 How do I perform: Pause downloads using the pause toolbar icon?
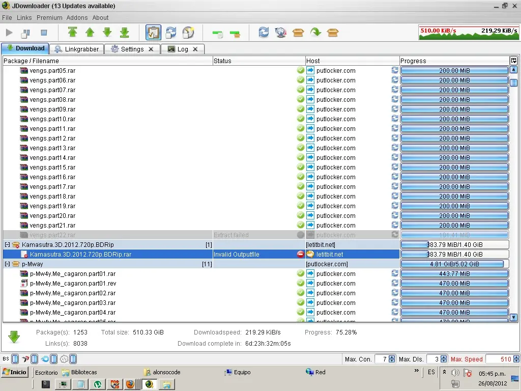point(26,33)
